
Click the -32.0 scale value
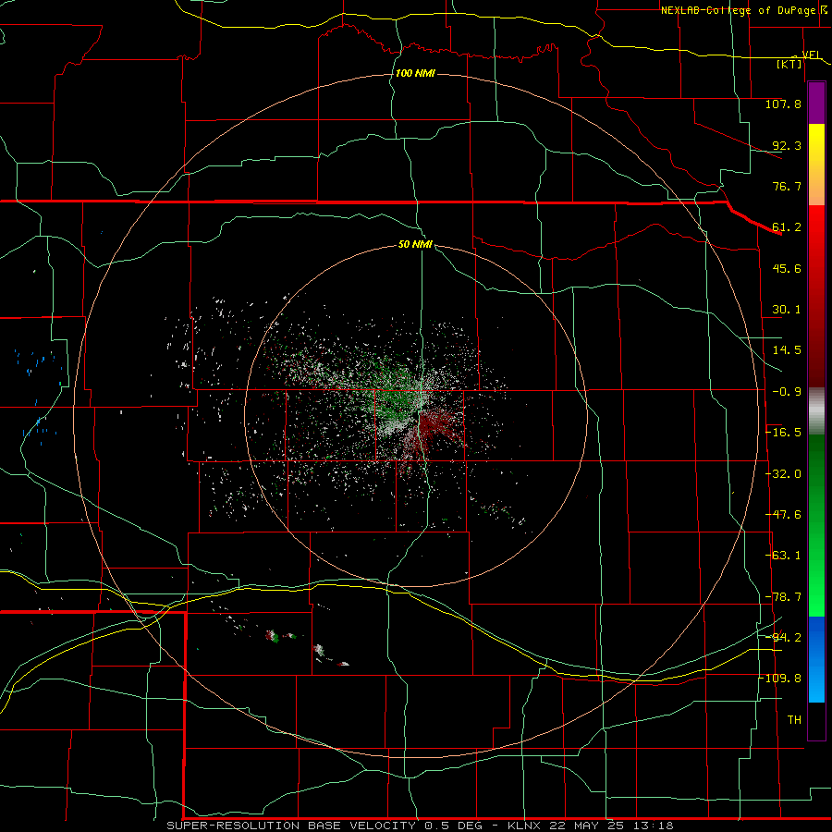tap(783, 474)
